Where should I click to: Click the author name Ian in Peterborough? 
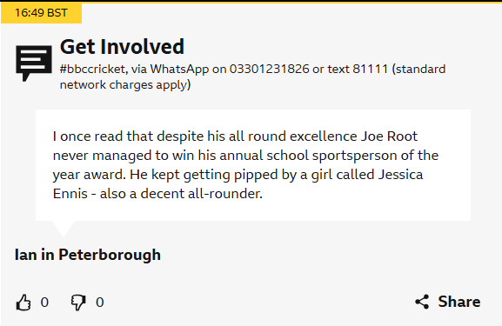coord(88,255)
